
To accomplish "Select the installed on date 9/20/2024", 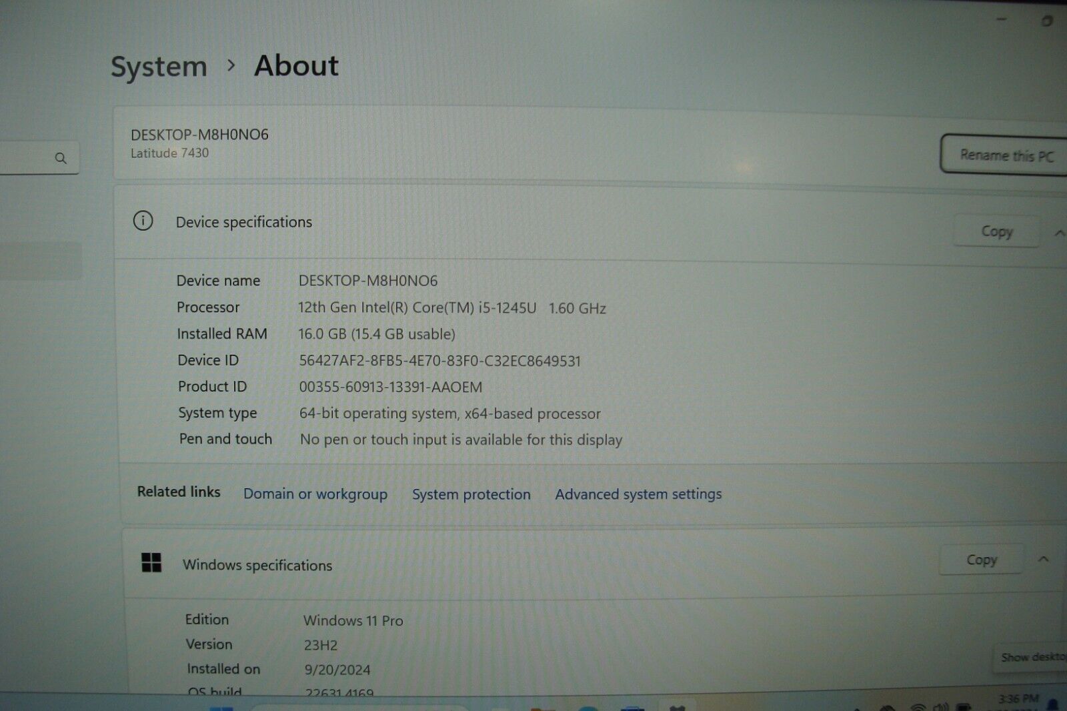I will [337, 670].
